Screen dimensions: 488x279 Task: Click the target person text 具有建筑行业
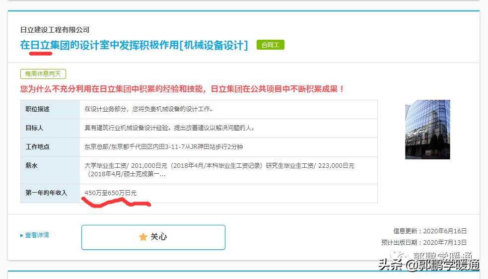click(170, 128)
